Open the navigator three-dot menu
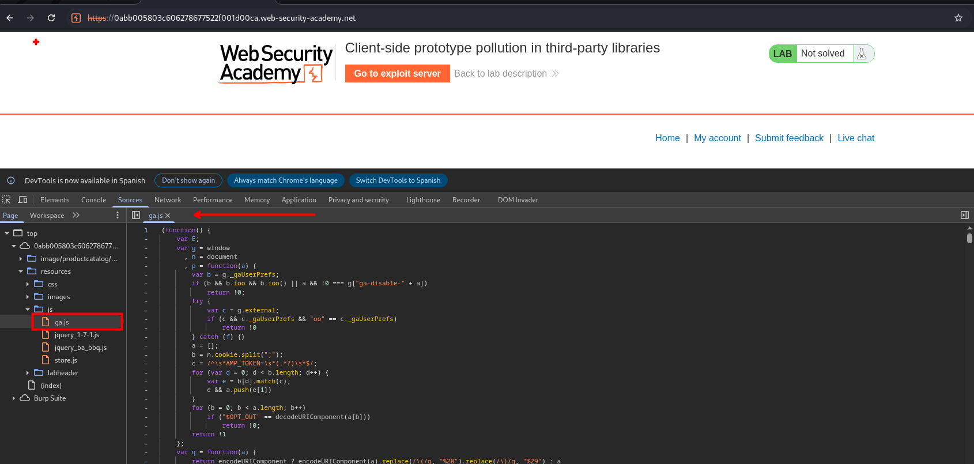This screenshot has width=974, height=464. (x=118, y=215)
